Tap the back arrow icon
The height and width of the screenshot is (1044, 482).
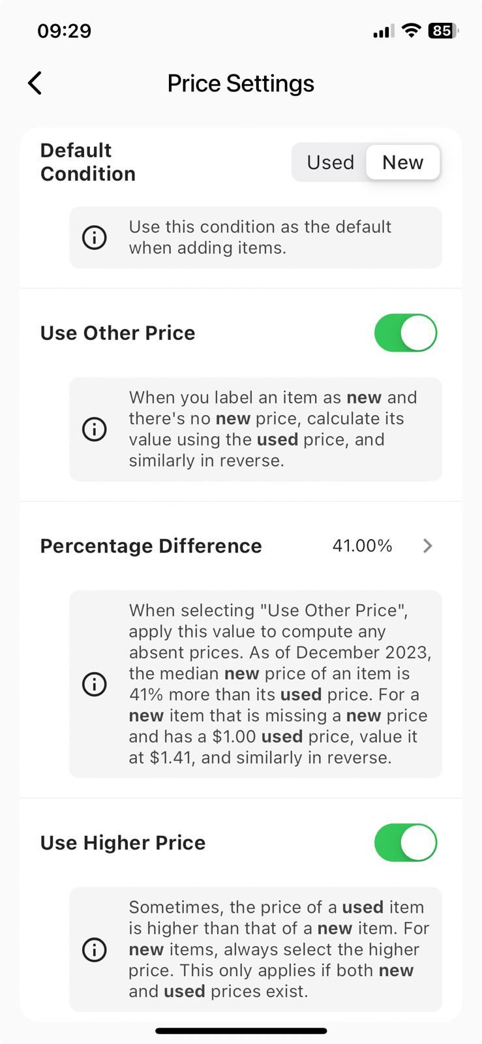click(35, 84)
